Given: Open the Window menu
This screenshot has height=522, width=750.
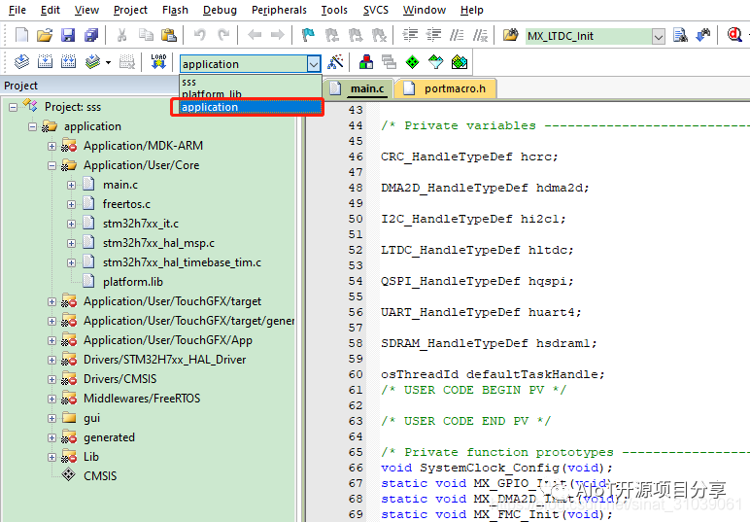Looking at the screenshot, I should coord(425,10).
